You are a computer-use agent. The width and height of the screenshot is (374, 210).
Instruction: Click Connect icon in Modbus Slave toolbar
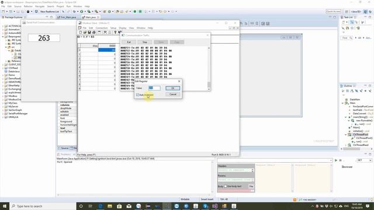click(x=105, y=33)
